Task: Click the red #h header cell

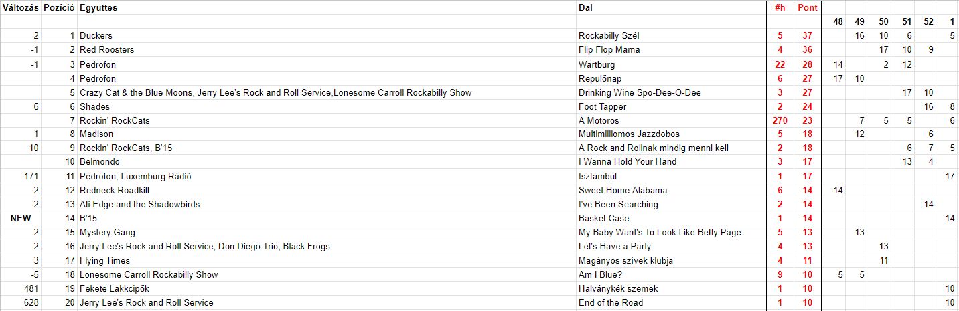Action: tap(779, 8)
